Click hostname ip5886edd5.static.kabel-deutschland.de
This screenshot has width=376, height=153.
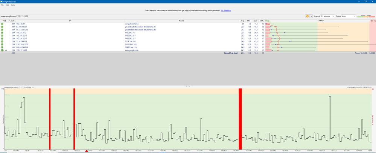140,30
